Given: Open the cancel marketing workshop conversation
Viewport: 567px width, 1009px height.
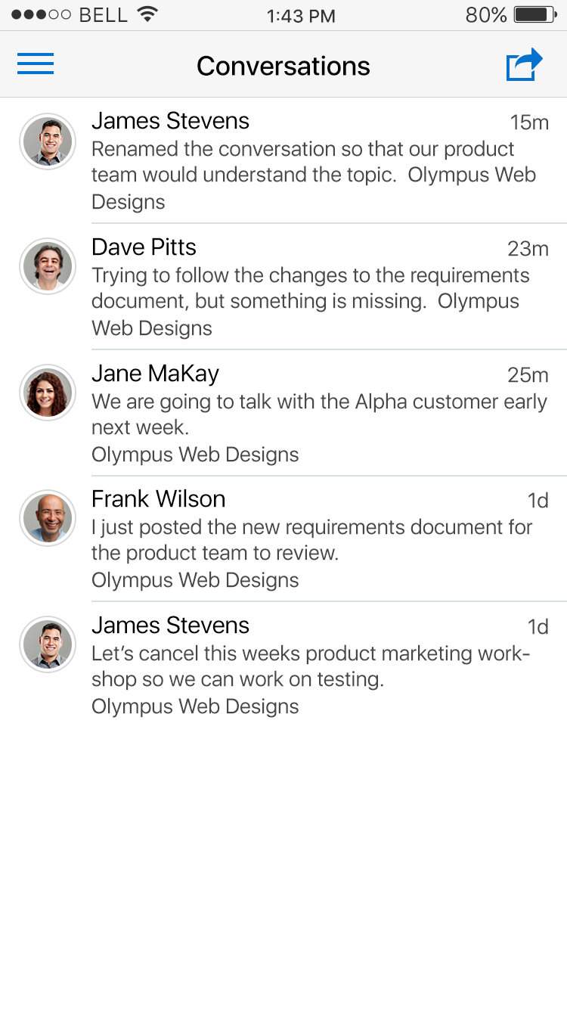Looking at the screenshot, I should (x=310, y=666).
